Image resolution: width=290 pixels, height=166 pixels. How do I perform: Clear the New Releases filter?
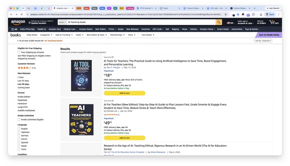21,77
